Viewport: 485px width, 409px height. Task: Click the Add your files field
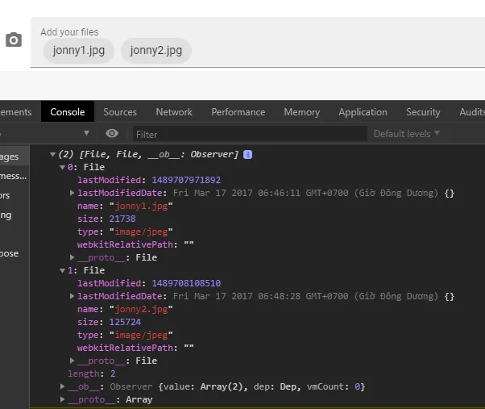coord(258,42)
